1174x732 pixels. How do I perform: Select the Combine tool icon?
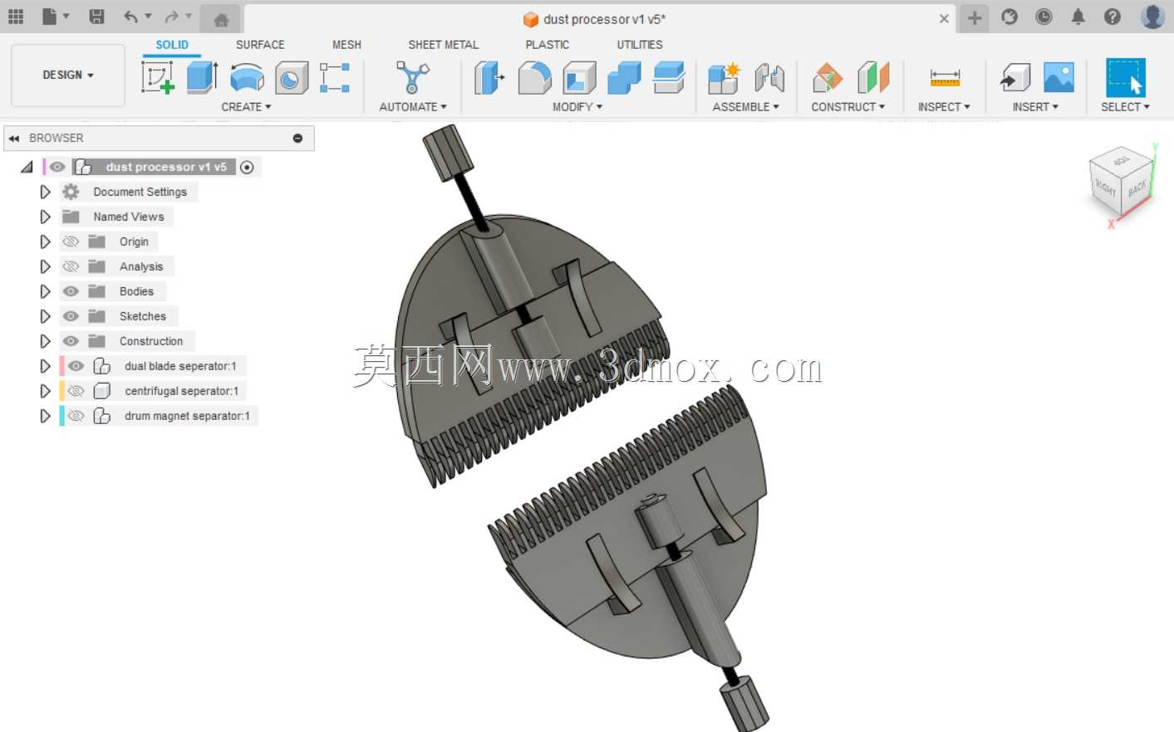pos(624,78)
